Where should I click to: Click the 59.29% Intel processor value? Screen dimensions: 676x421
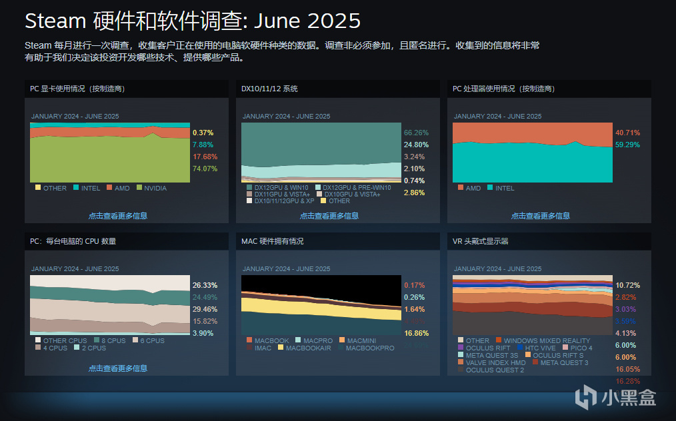tap(627, 145)
